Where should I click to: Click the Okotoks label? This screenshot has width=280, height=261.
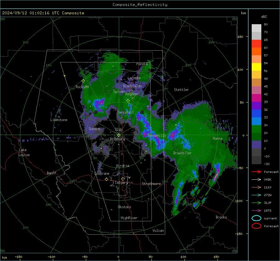point(124,207)
